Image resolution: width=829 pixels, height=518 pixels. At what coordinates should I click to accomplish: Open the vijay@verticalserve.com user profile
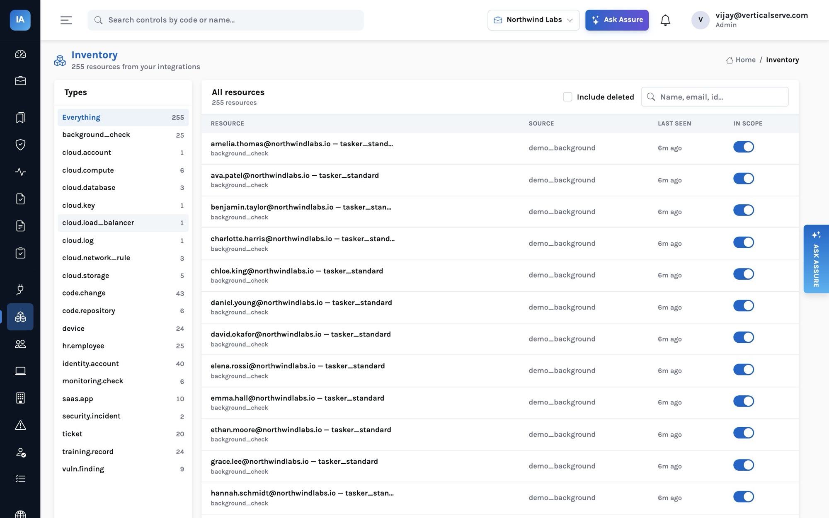coord(749,20)
